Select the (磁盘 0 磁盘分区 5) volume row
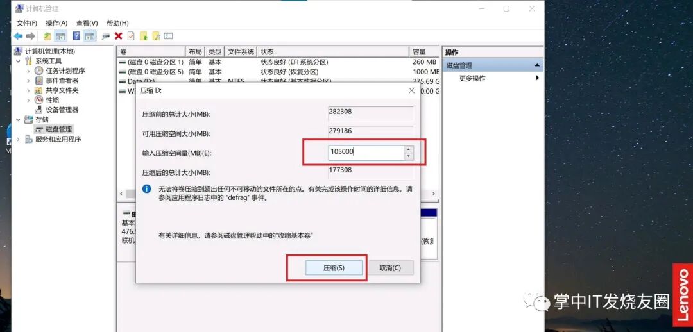Image resolution: width=693 pixels, height=332 pixels. pyautogui.click(x=278, y=72)
